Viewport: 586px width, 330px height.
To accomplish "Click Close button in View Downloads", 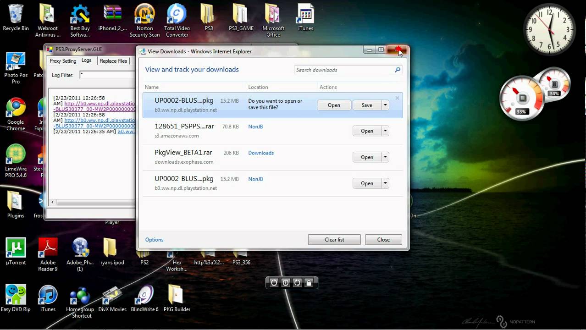I will (383, 240).
